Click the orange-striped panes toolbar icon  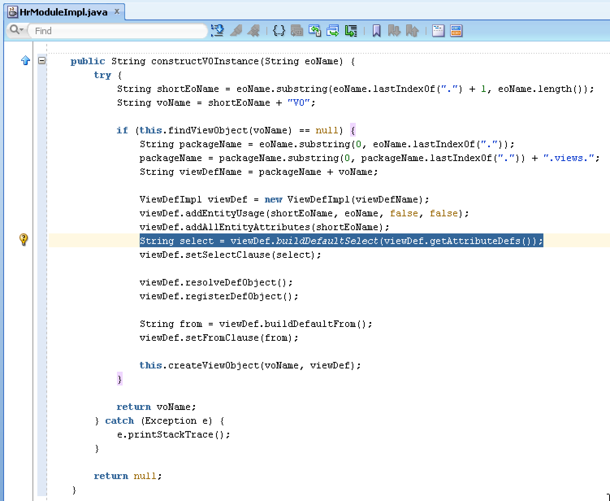(456, 30)
